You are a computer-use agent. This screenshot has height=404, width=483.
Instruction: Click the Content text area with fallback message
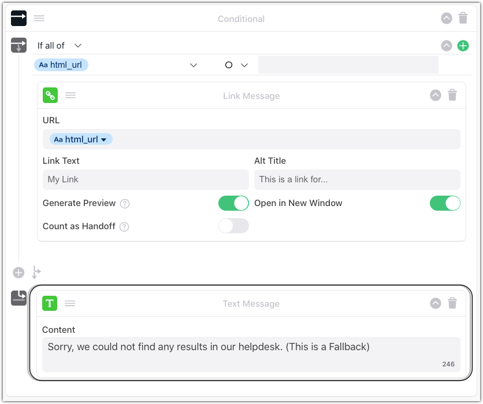click(251, 354)
